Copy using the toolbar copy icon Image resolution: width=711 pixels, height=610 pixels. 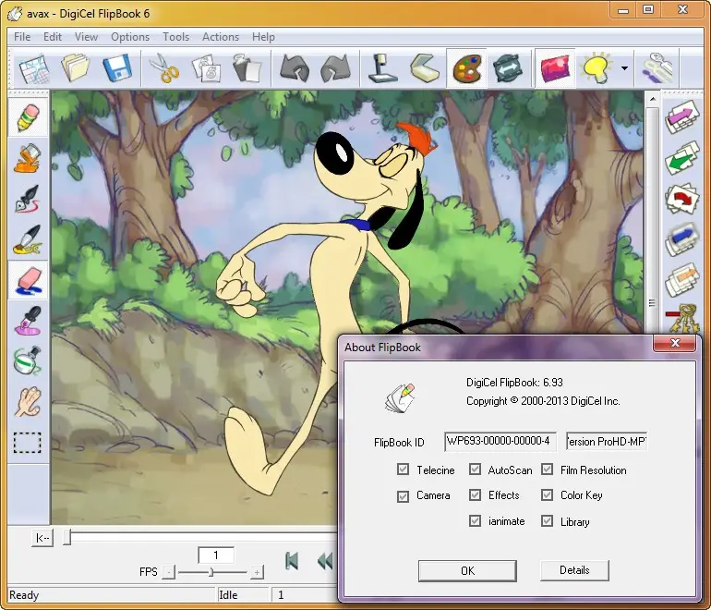tap(207, 68)
